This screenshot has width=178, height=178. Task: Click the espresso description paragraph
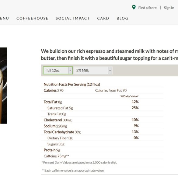tap(110, 54)
